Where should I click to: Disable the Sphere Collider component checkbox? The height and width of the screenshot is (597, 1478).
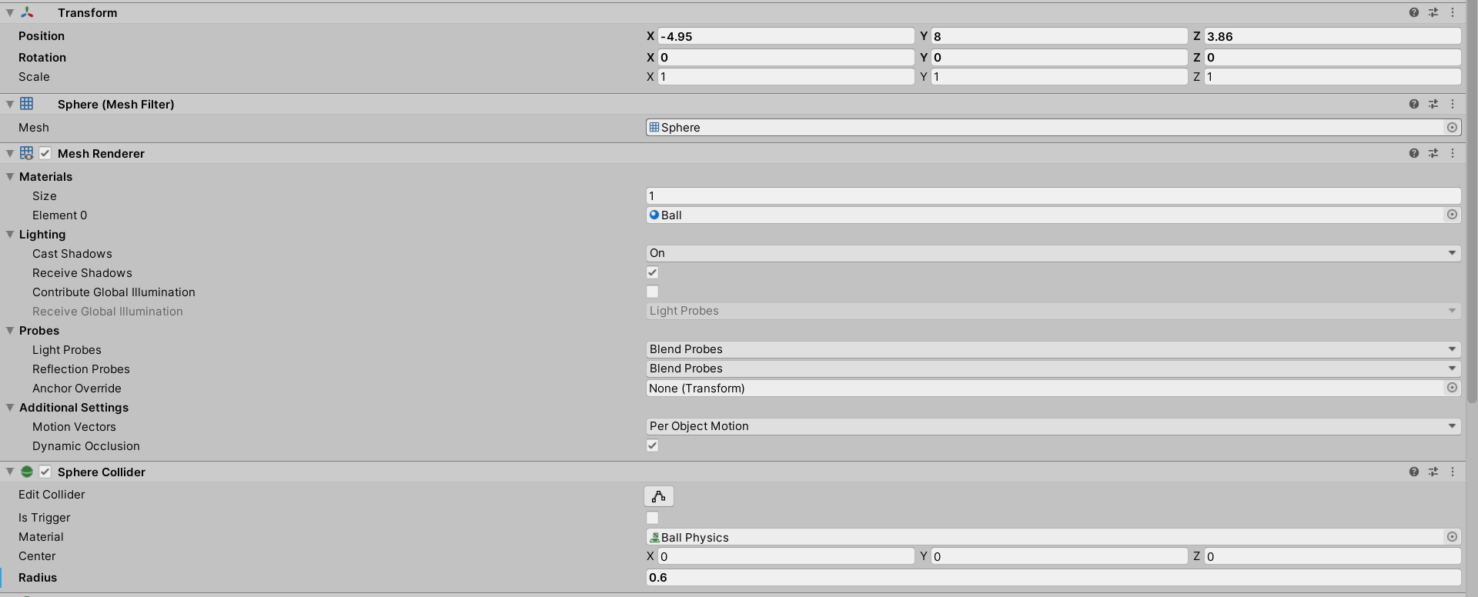[45, 472]
